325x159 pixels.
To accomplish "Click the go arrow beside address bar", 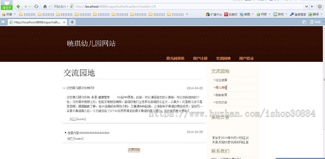I will (x=312, y=6).
